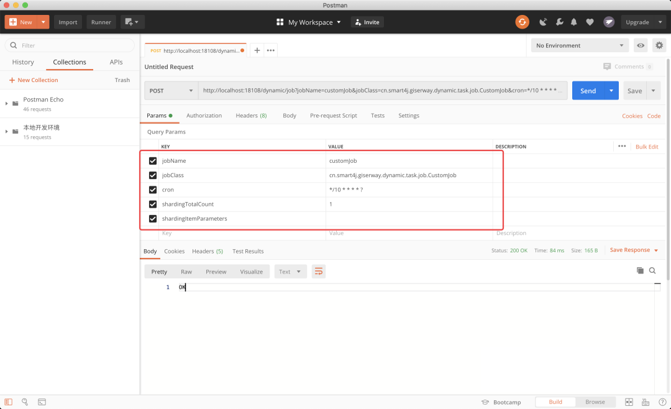Switch to APIs tab
The width and height of the screenshot is (671, 409).
116,62
